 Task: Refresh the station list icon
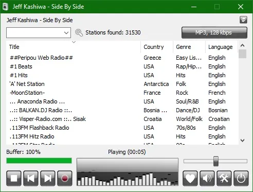click(x=243, y=20)
